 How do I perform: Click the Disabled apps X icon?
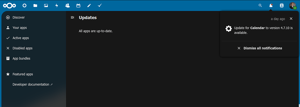pyautogui.click(x=8, y=48)
